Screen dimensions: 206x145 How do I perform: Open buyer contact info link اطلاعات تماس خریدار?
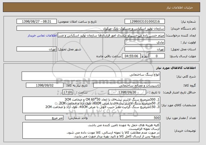pos(42,35)
